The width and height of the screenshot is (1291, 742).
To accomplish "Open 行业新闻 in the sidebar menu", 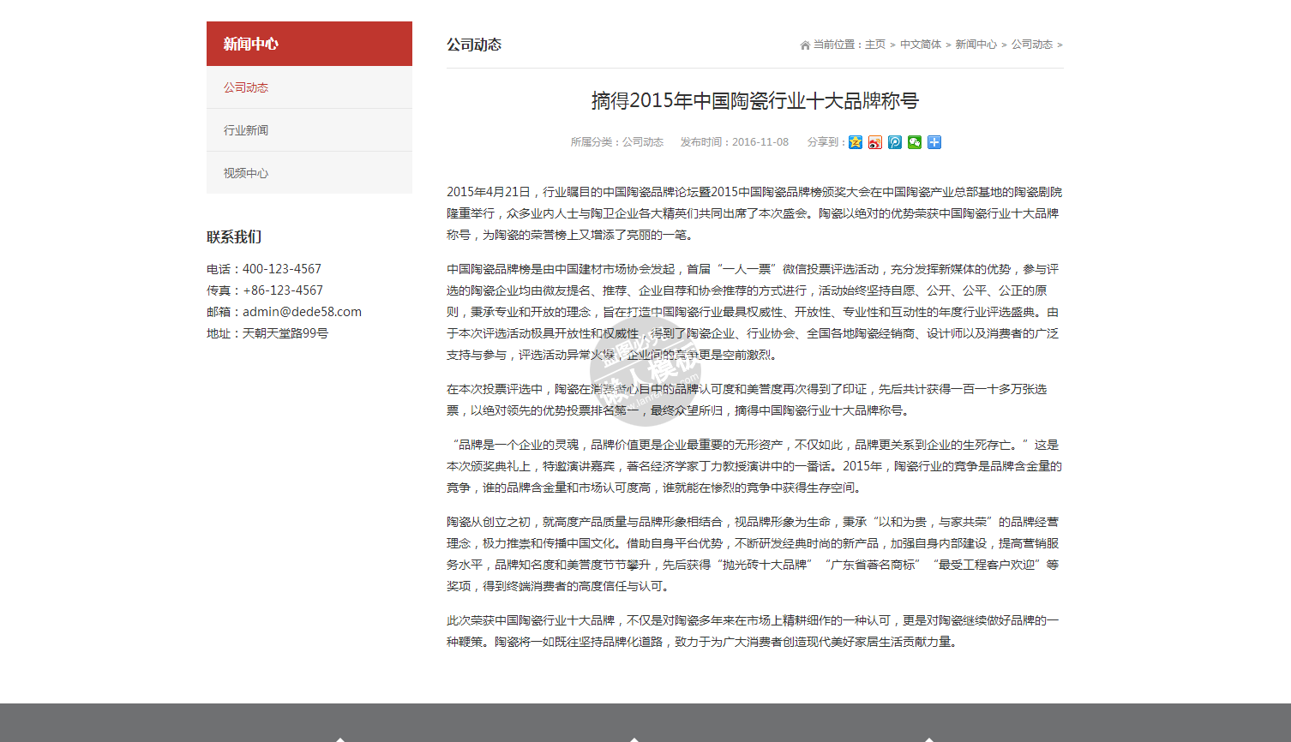I will coord(246,130).
